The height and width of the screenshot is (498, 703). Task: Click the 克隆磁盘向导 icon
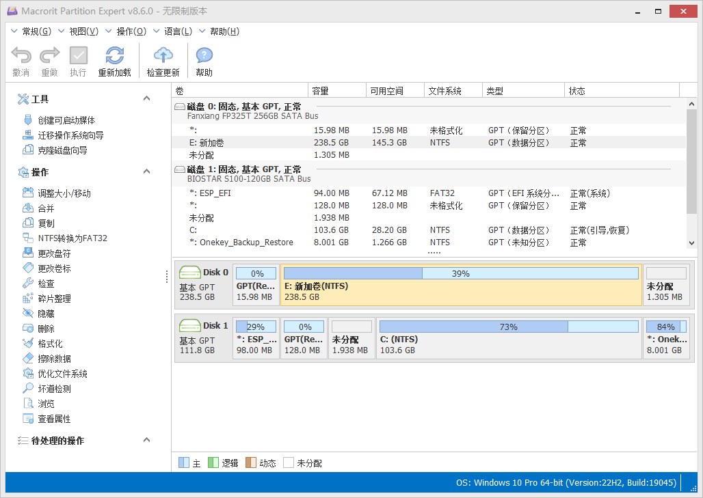click(28, 150)
